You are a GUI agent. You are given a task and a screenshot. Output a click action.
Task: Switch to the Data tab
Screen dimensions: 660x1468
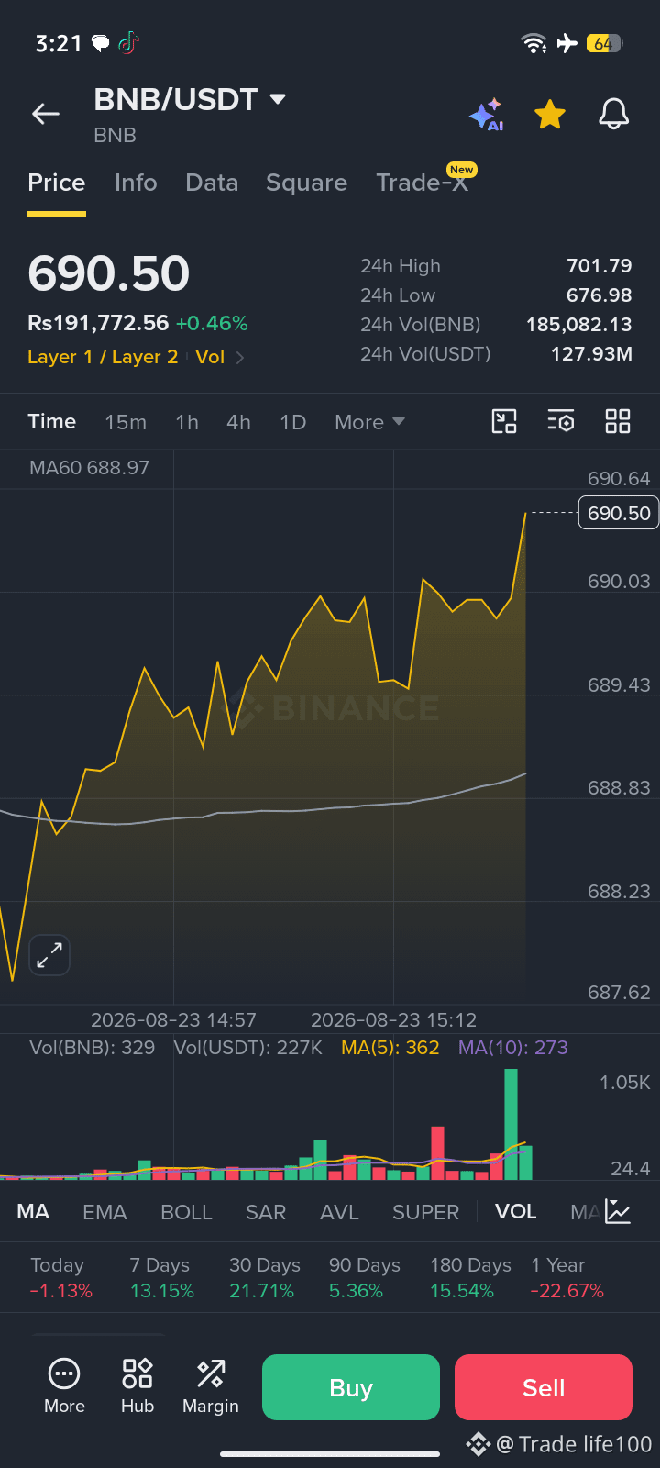(212, 183)
